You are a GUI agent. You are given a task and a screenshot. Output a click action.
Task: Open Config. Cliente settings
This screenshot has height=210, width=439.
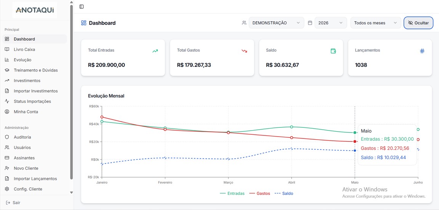[x=35, y=189]
